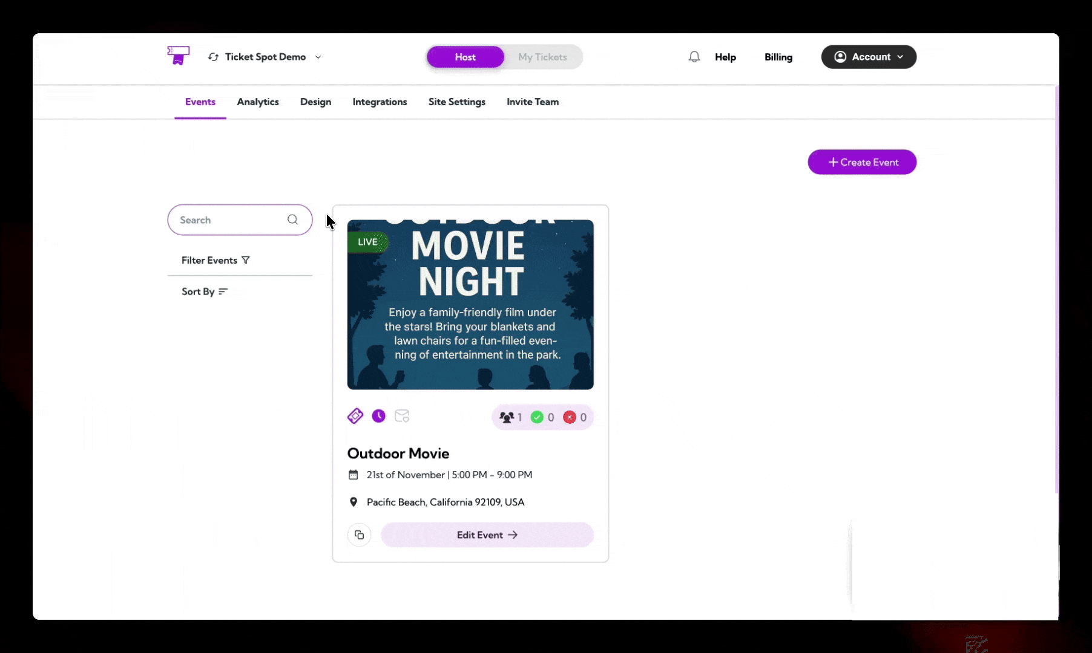Open the Site Settings tab

(456, 102)
